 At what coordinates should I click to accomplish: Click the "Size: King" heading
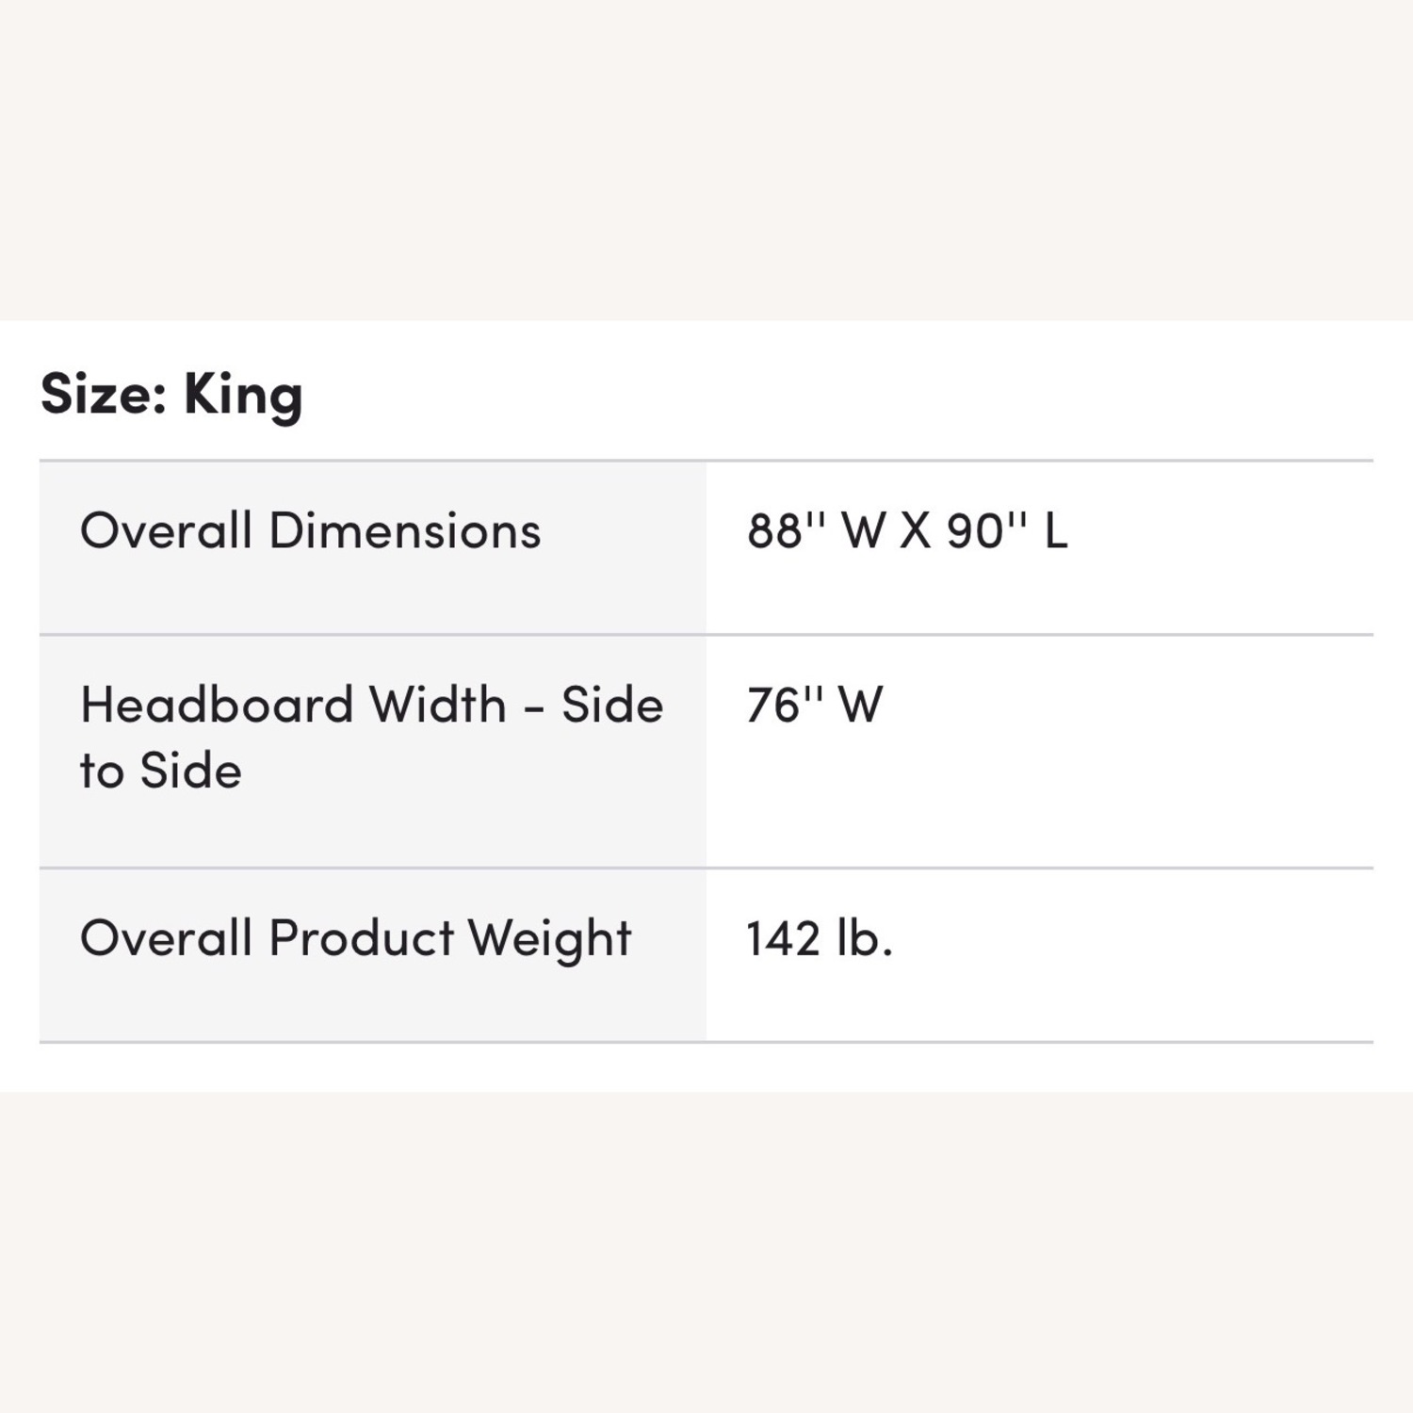point(171,394)
